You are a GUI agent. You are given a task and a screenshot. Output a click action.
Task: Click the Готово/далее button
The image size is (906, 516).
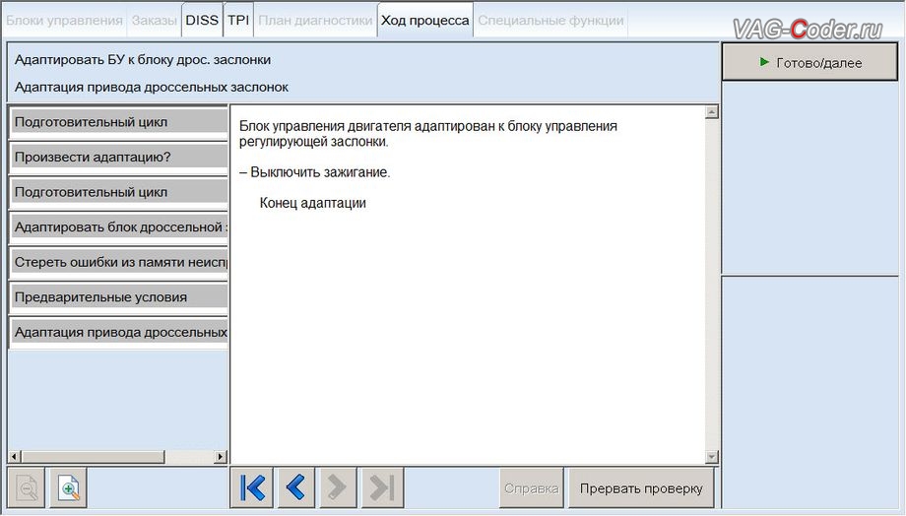pyautogui.click(x=809, y=62)
